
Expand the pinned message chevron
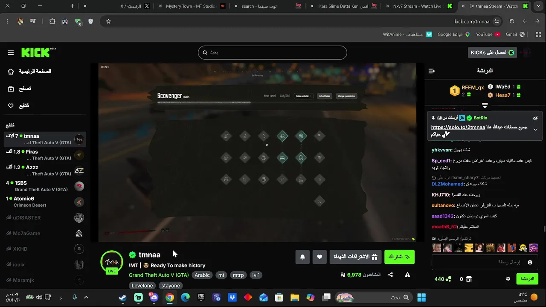pyautogui.click(x=535, y=130)
